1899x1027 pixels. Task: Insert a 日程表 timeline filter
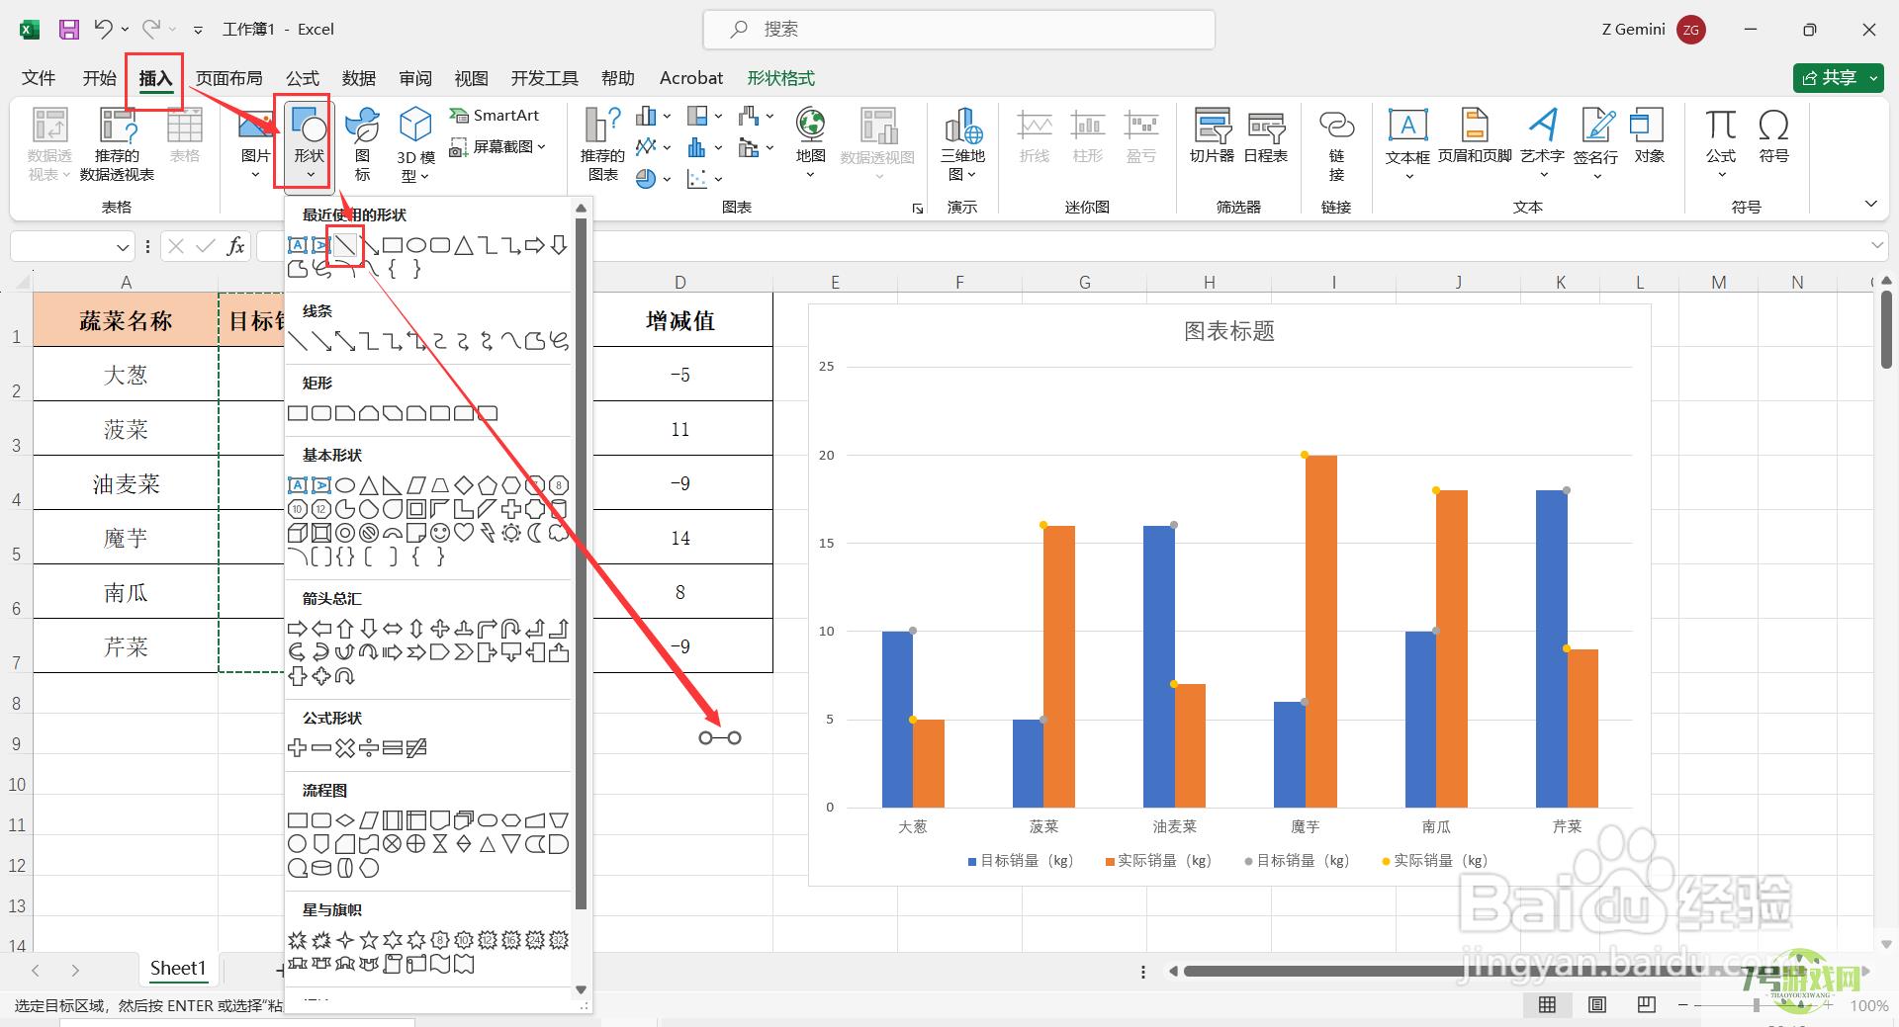pyautogui.click(x=1266, y=136)
